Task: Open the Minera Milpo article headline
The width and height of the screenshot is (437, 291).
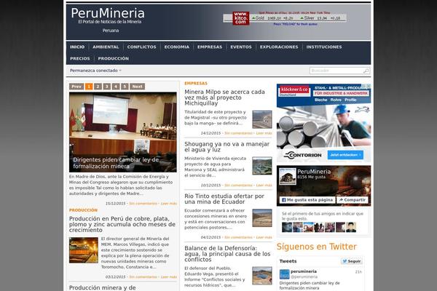Action: point(224,97)
